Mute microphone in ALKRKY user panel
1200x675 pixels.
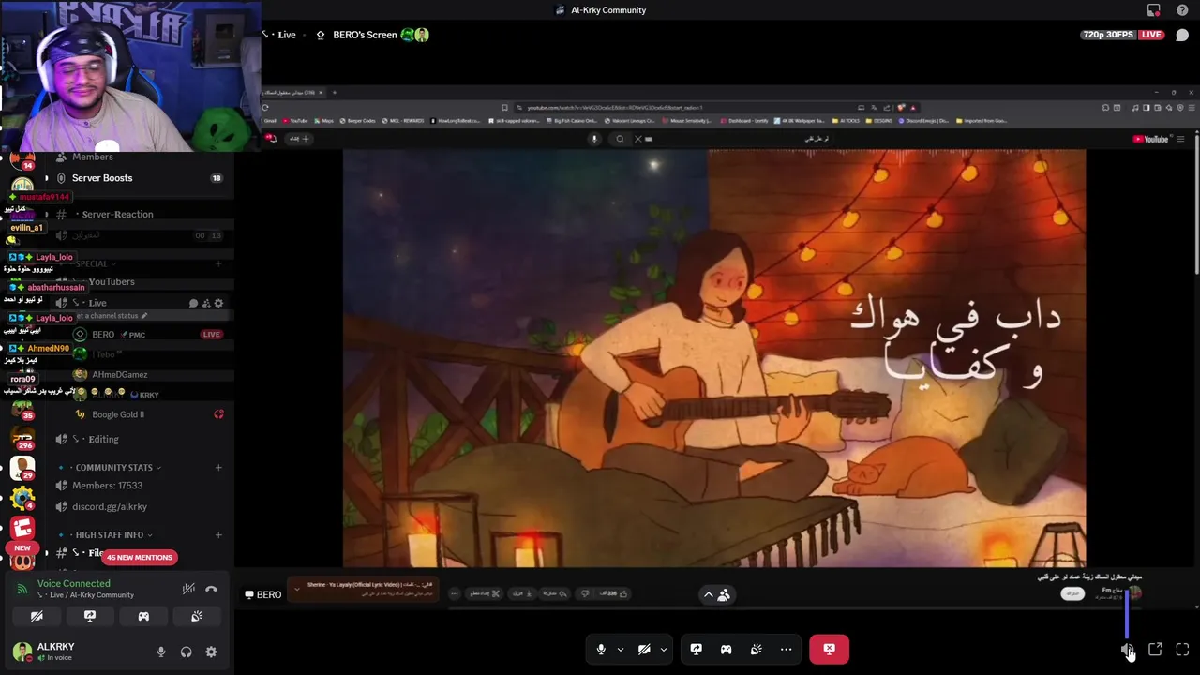[x=161, y=652]
